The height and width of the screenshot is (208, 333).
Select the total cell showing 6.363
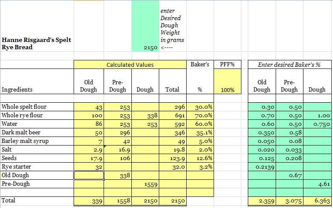(x=316, y=200)
